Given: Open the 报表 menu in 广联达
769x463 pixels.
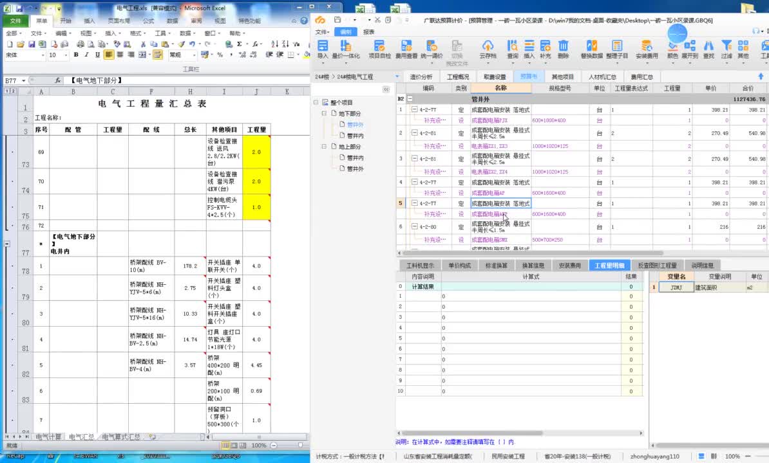Looking at the screenshot, I should (369, 32).
